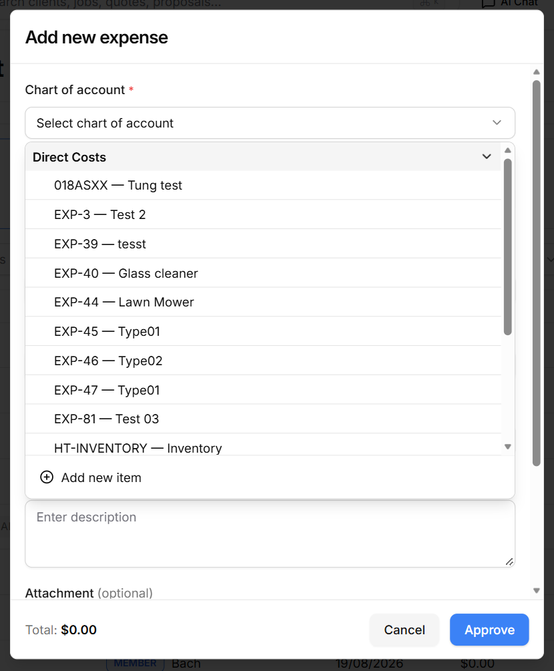Click the plus icon beside Add new item

point(47,477)
